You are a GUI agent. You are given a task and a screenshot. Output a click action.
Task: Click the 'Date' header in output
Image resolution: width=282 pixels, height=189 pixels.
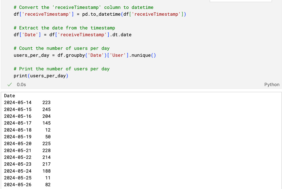pyautogui.click(x=10, y=96)
